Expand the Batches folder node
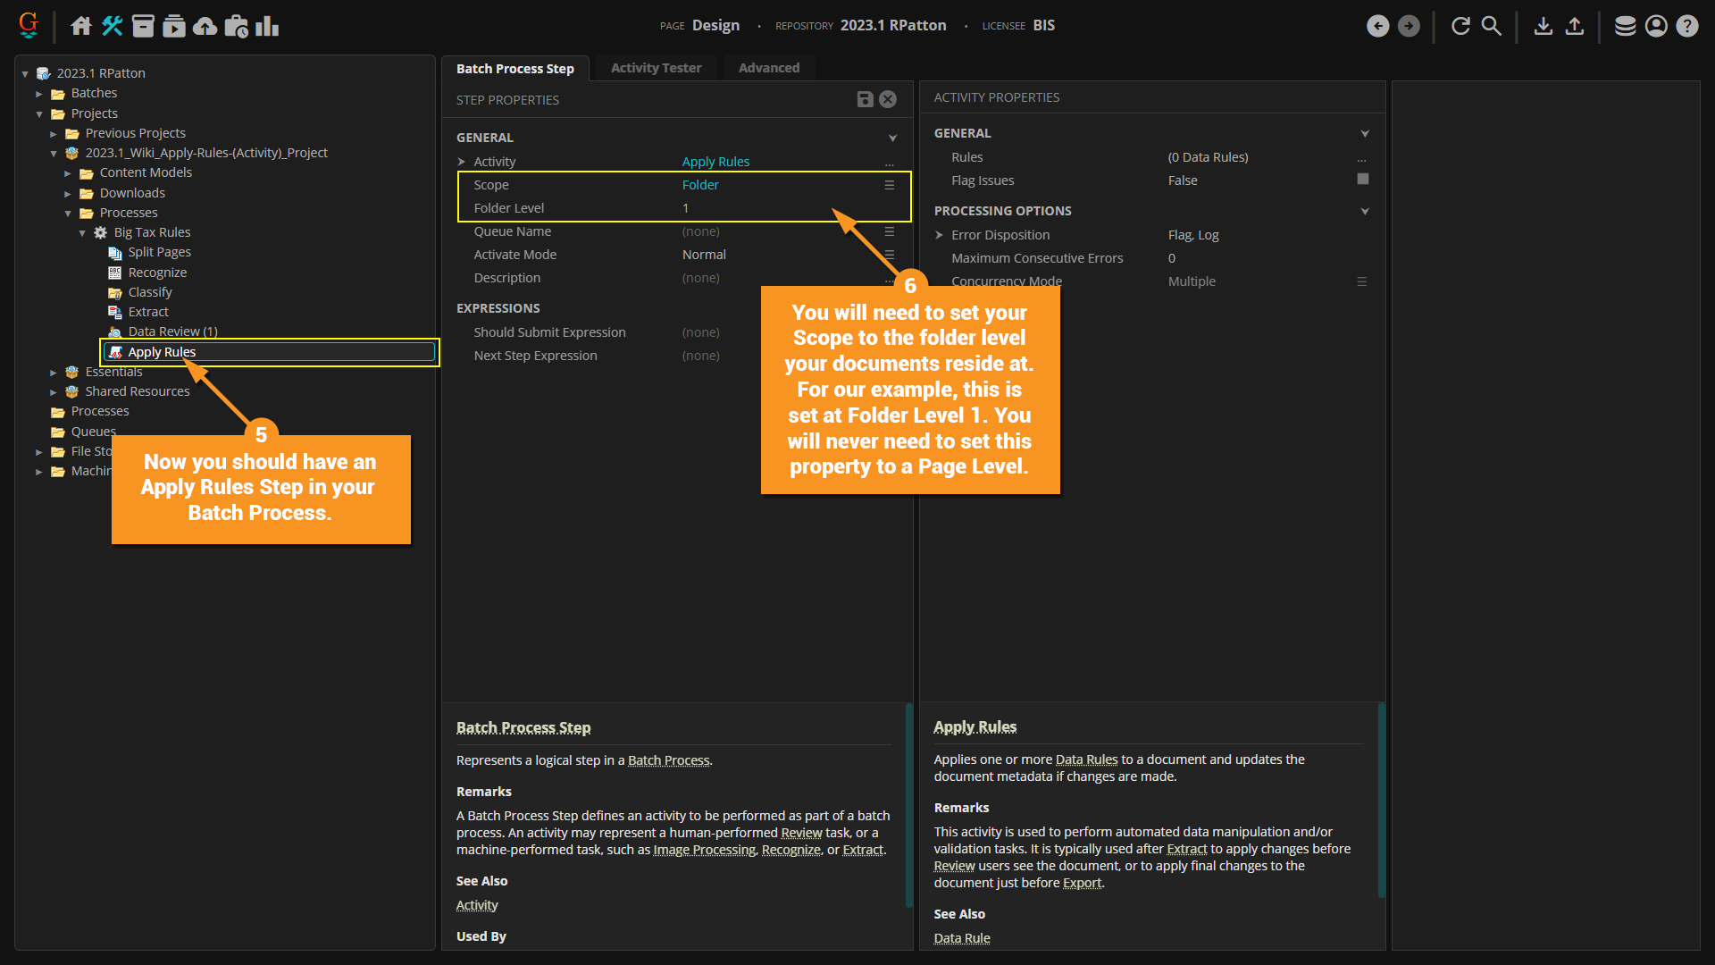Screen dimensions: 1715x965 pyautogui.click(x=39, y=94)
